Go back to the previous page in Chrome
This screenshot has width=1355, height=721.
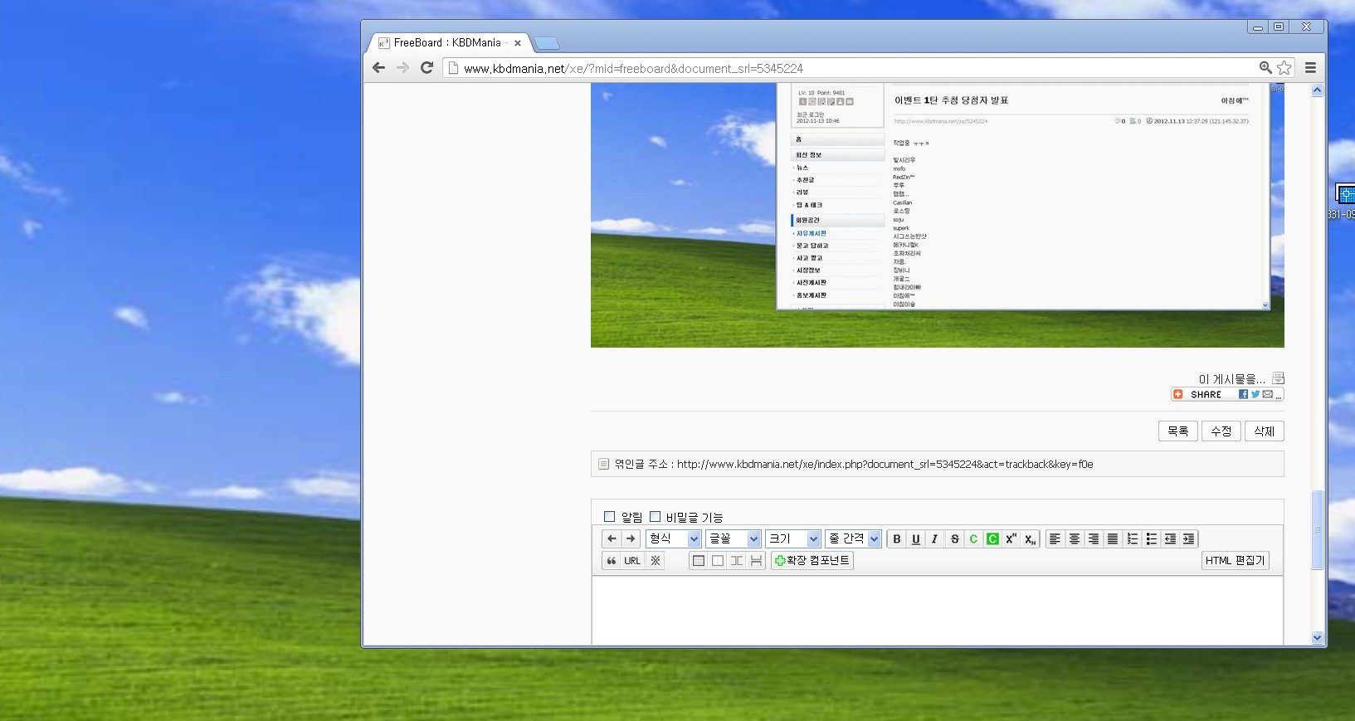(379, 68)
